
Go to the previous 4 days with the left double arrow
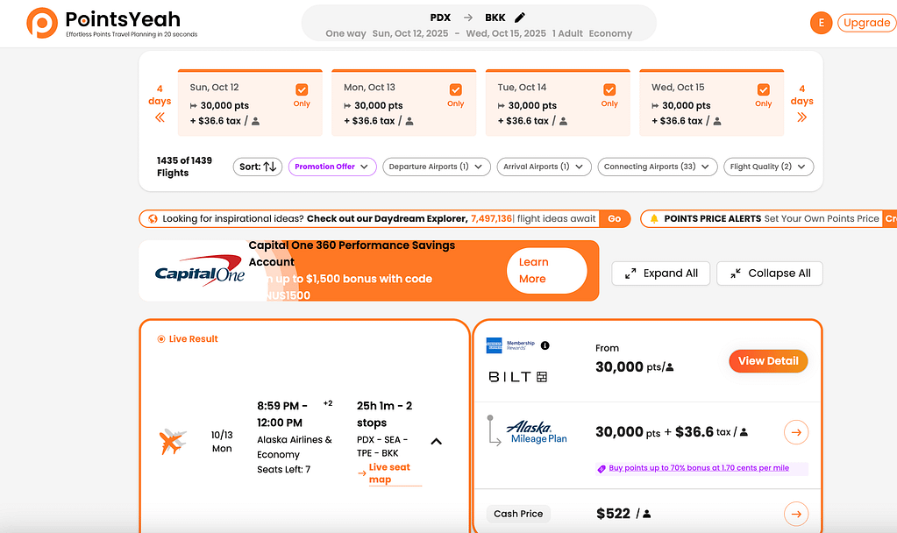pos(160,117)
